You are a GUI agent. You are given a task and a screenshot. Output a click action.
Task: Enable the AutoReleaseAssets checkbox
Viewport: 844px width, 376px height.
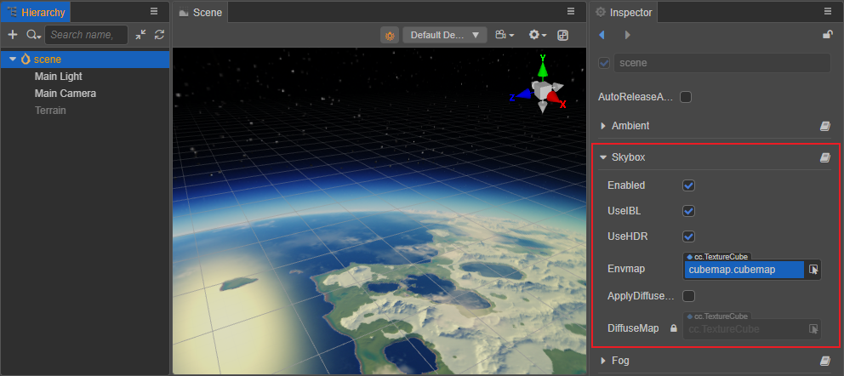click(x=686, y=97)
